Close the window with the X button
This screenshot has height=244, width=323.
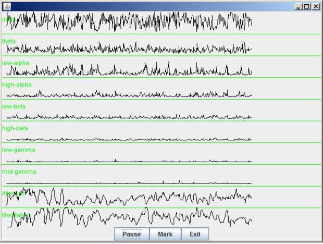[315, 7]
